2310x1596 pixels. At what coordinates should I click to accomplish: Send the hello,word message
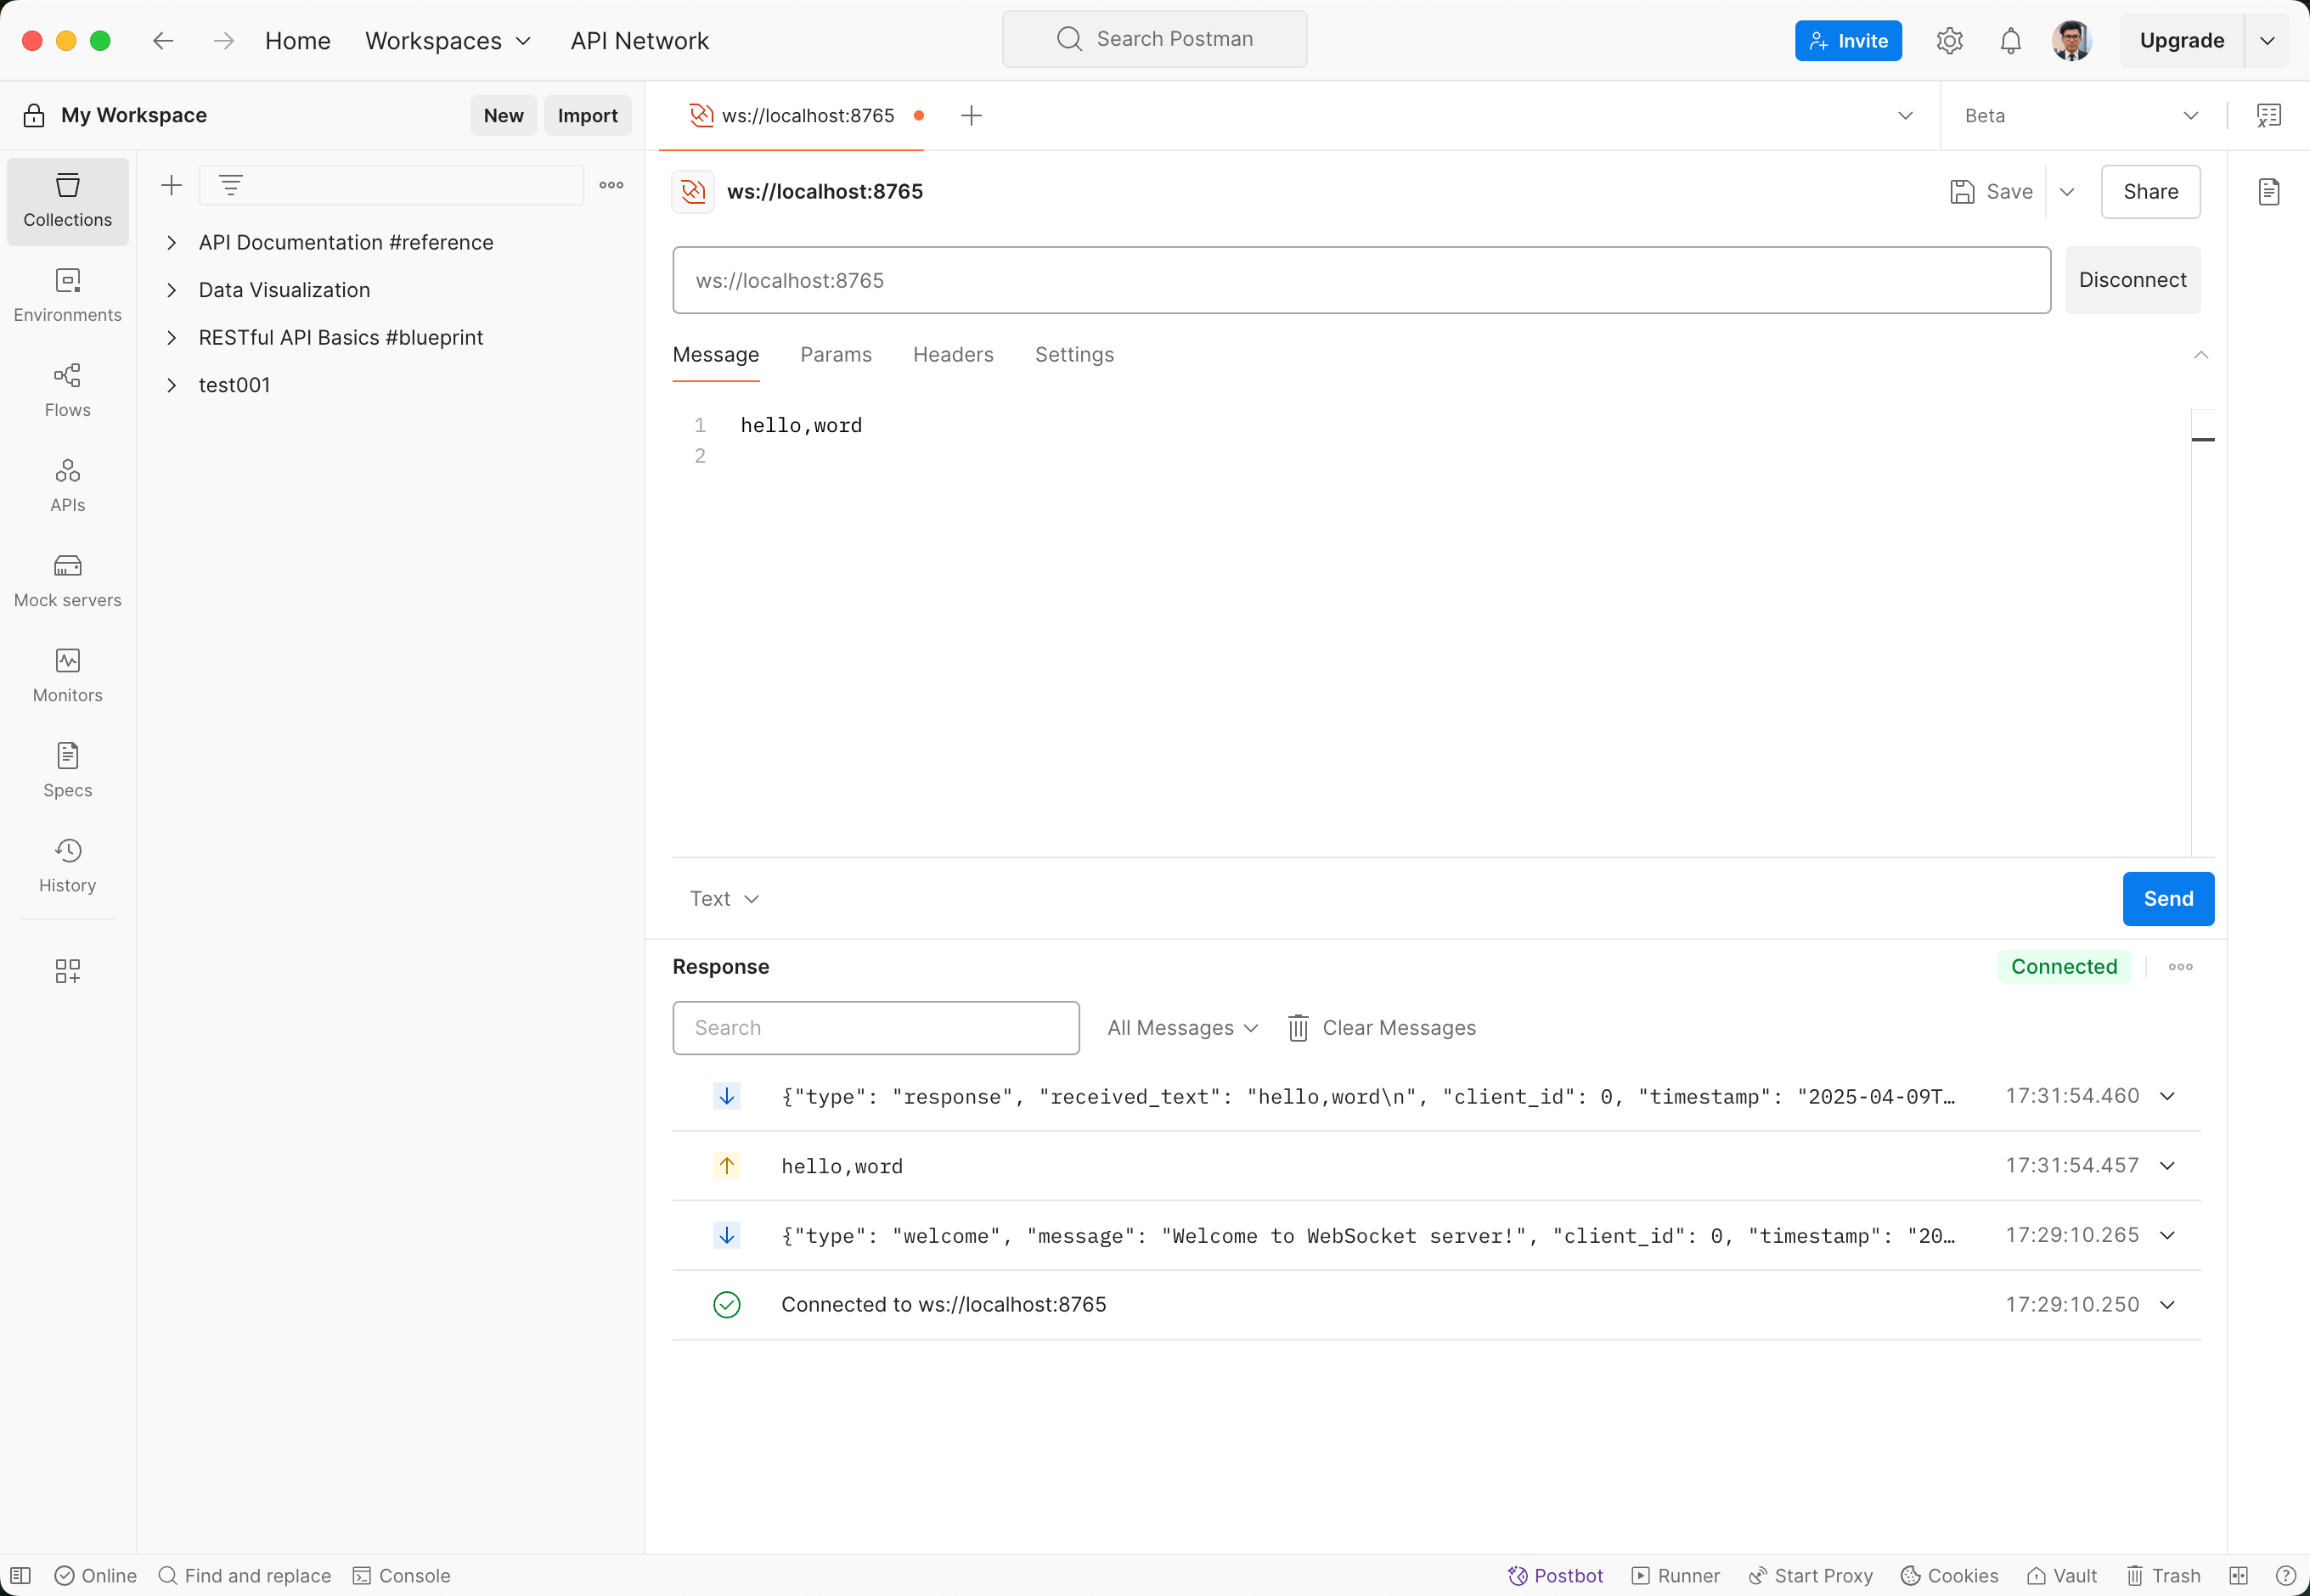tap(2167, 898)
